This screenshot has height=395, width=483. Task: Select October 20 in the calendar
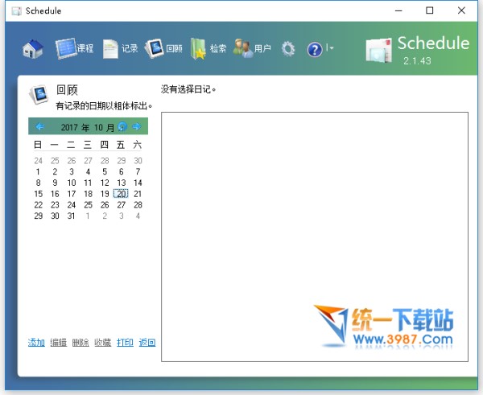point(121,194)
